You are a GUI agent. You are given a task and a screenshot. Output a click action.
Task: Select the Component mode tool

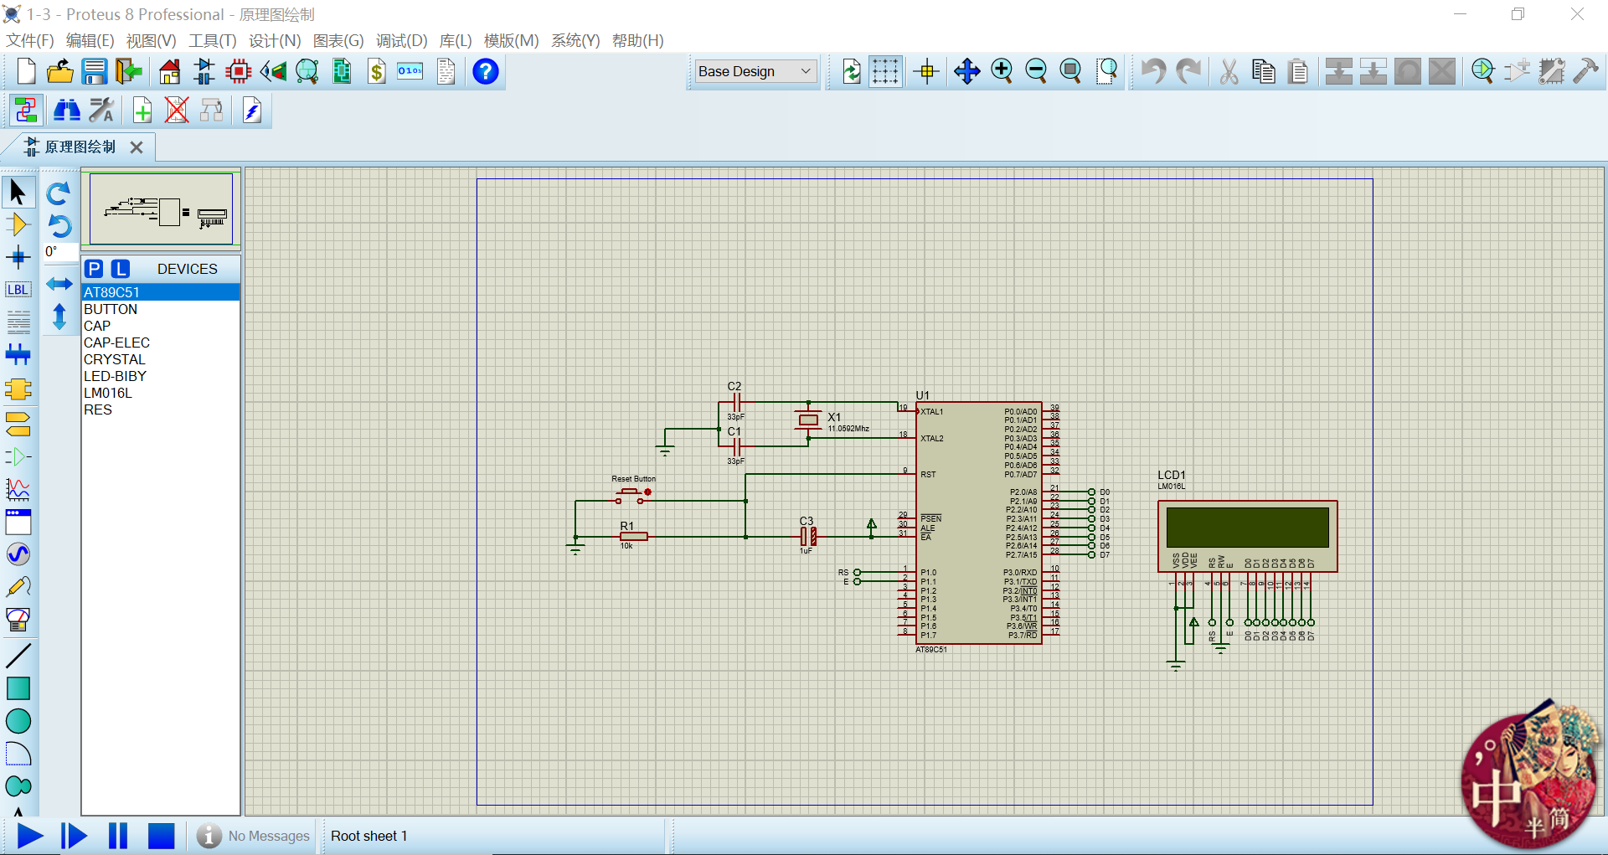coord(18,224)
